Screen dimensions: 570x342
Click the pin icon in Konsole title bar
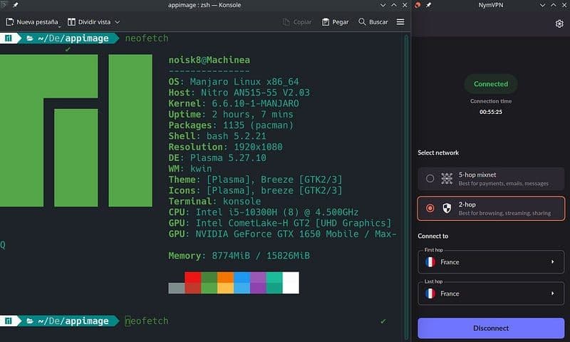[16, 5]
